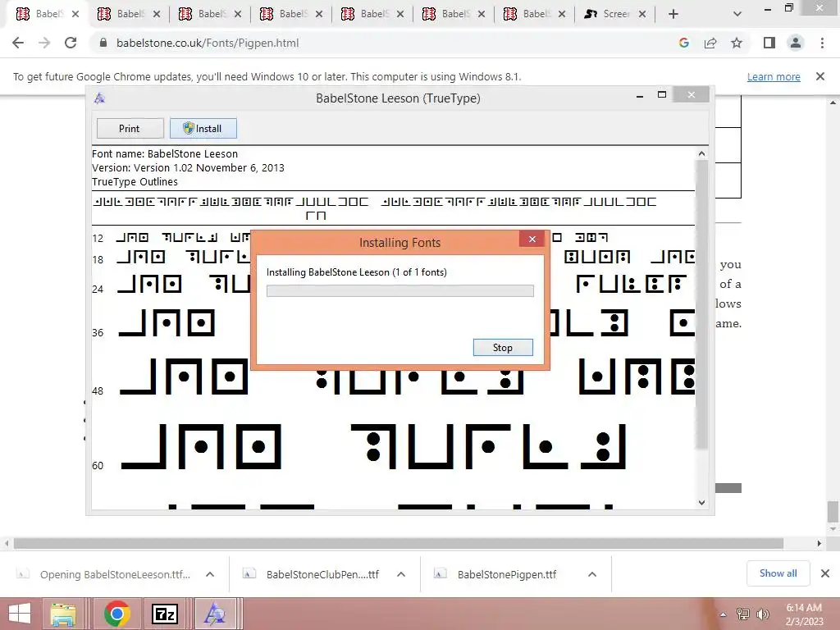Close the Installing Fonts dialog

point(532,239)
